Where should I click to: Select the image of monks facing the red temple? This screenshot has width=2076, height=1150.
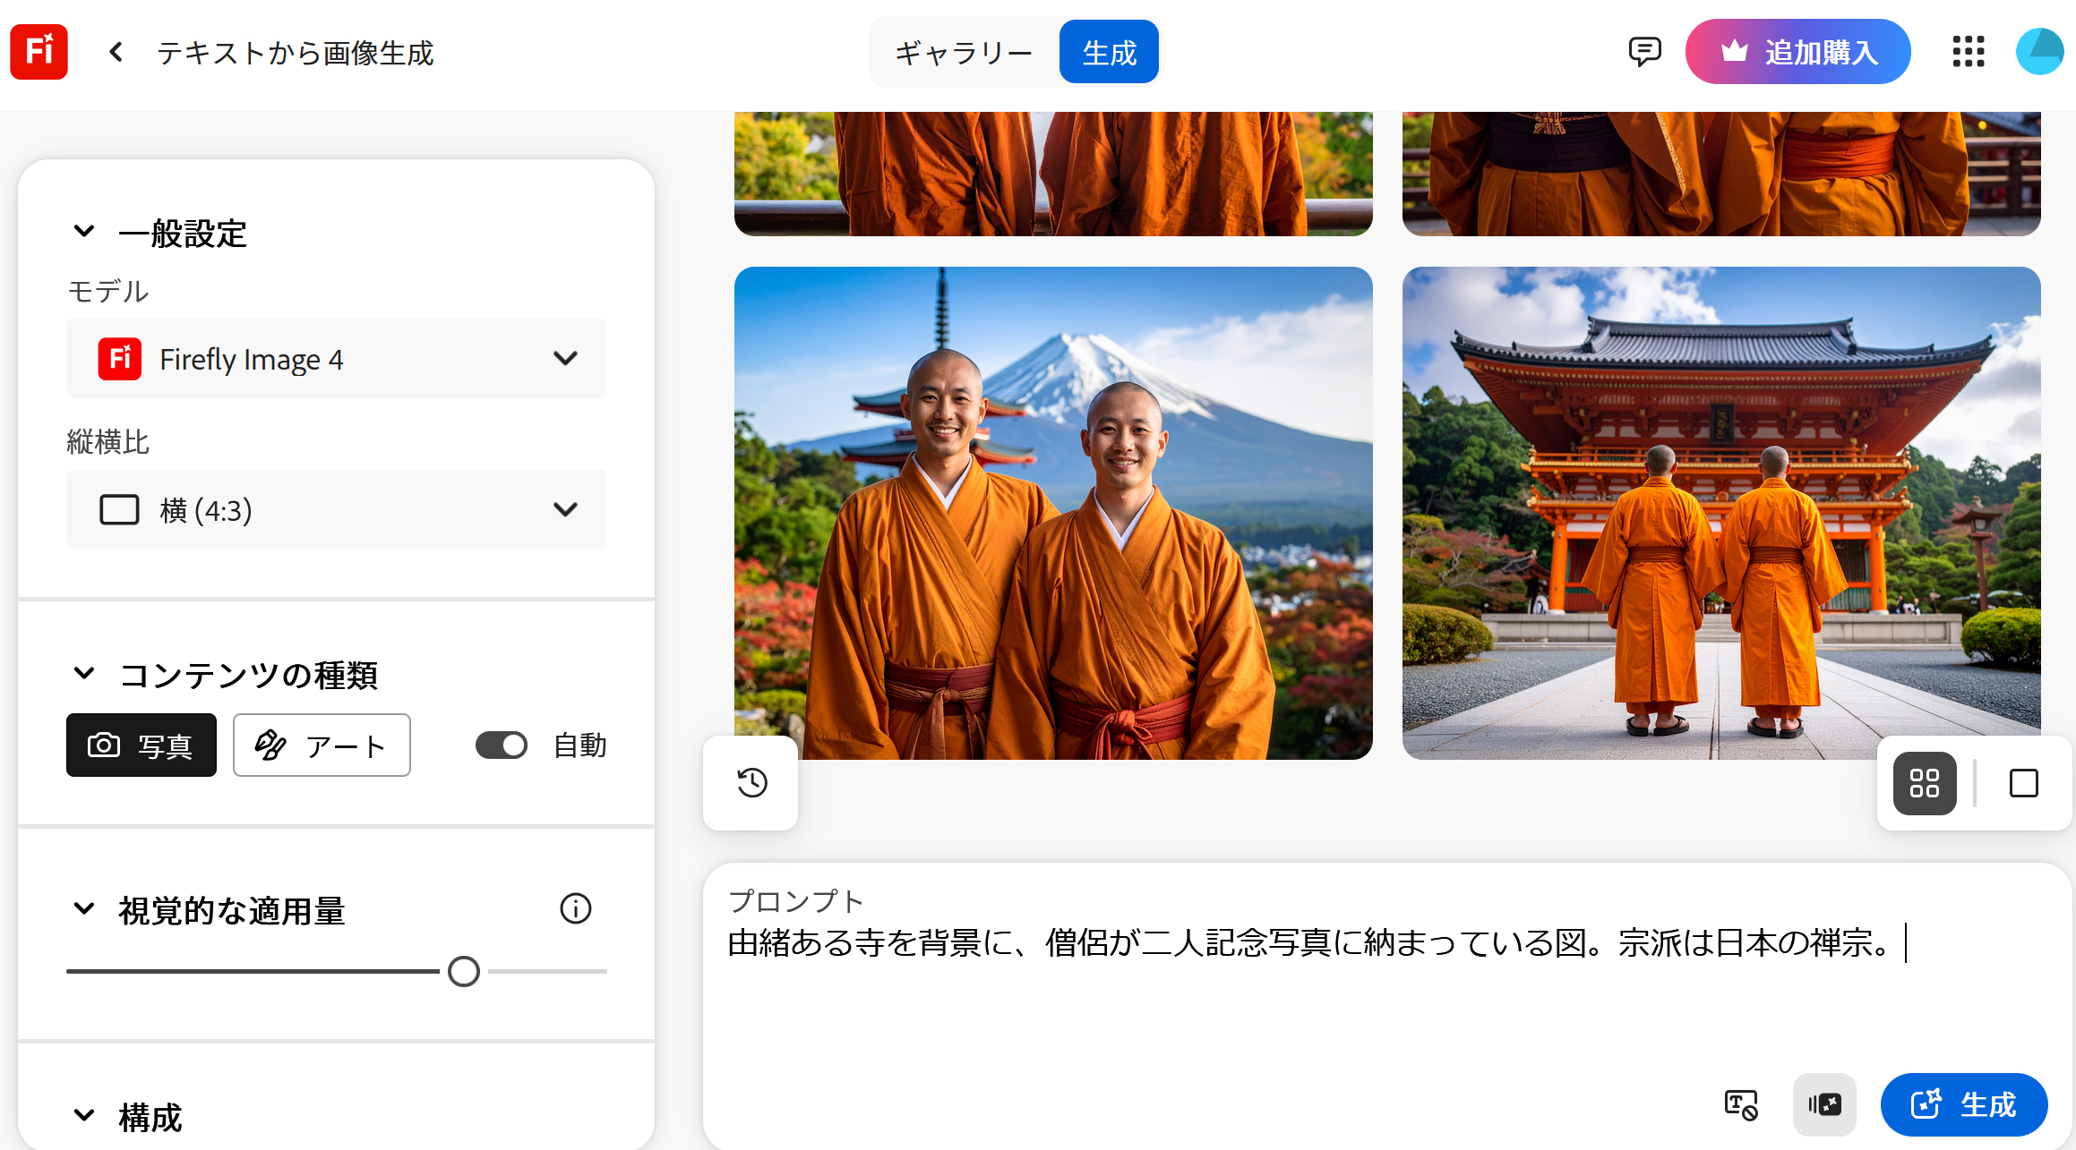[1721, 513]
